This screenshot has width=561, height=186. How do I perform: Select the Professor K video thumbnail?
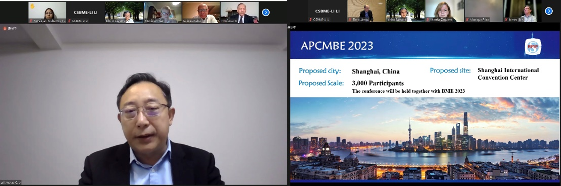click(x=240, y=12)
